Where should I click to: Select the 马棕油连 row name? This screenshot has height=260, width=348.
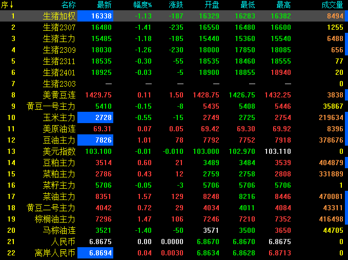pyautogui.click(x=59, y=230)
